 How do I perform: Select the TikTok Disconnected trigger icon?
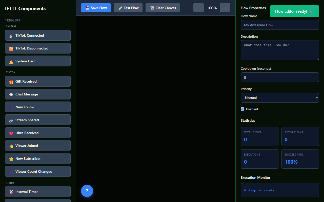(11, 48)
